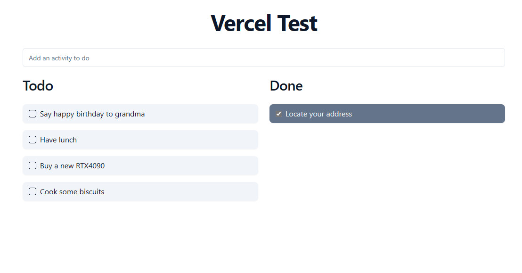This screenshot has width=522, height=273.
Task: Click the Vercel Test page title
Action: [x=264, y=23]
